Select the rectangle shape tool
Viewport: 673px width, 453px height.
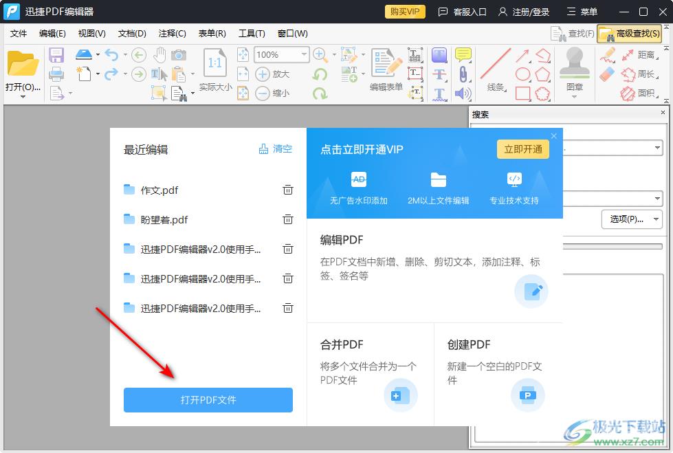tap(522, 93)
